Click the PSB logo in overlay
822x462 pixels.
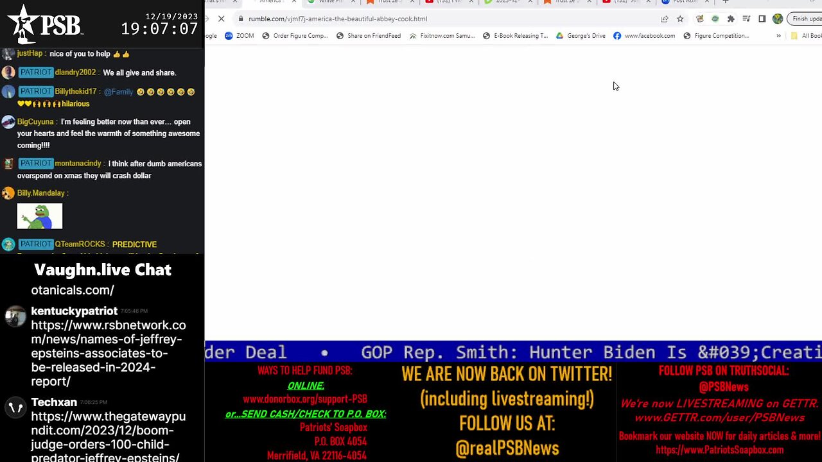[x=45, y=24]
